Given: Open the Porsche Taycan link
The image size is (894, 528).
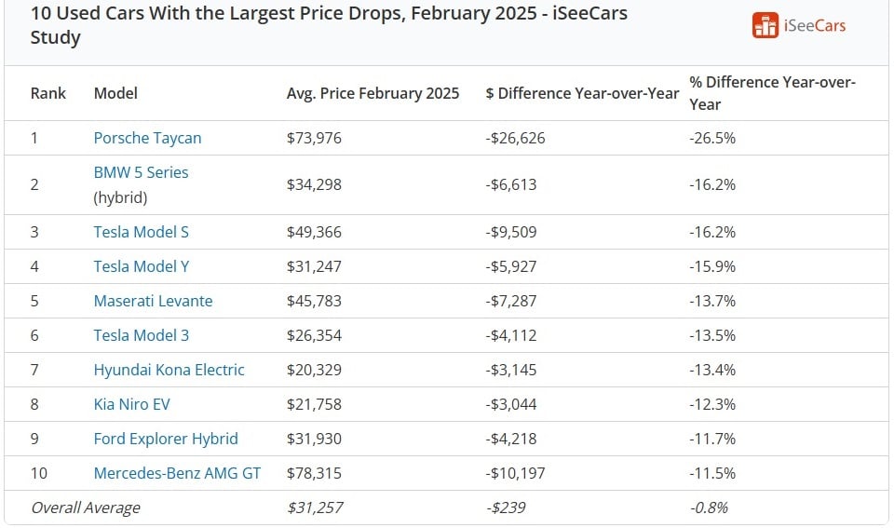Looking at the screenshot, I should click(x=147, y=138).
